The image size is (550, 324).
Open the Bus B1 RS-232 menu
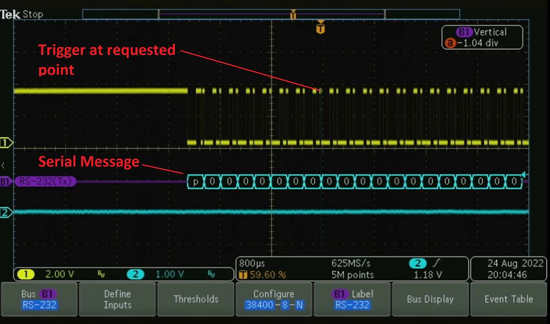point(39,299)
